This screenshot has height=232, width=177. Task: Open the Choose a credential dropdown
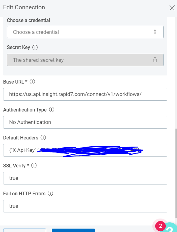[85, 32]
